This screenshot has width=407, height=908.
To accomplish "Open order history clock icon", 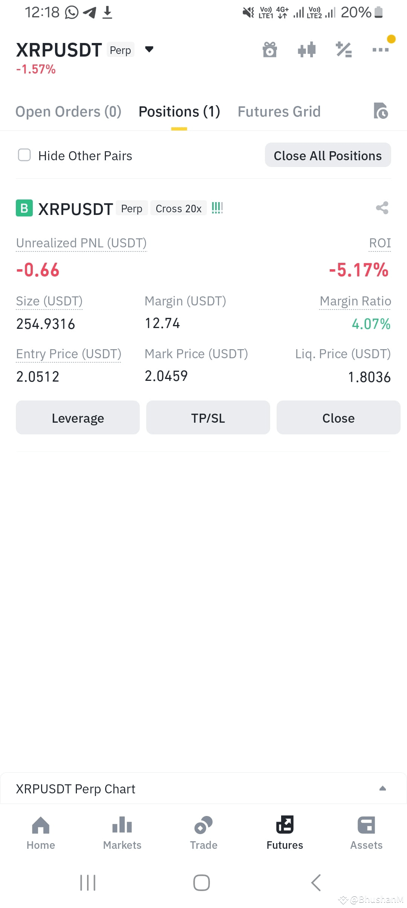I will click(x=381, y=111).
